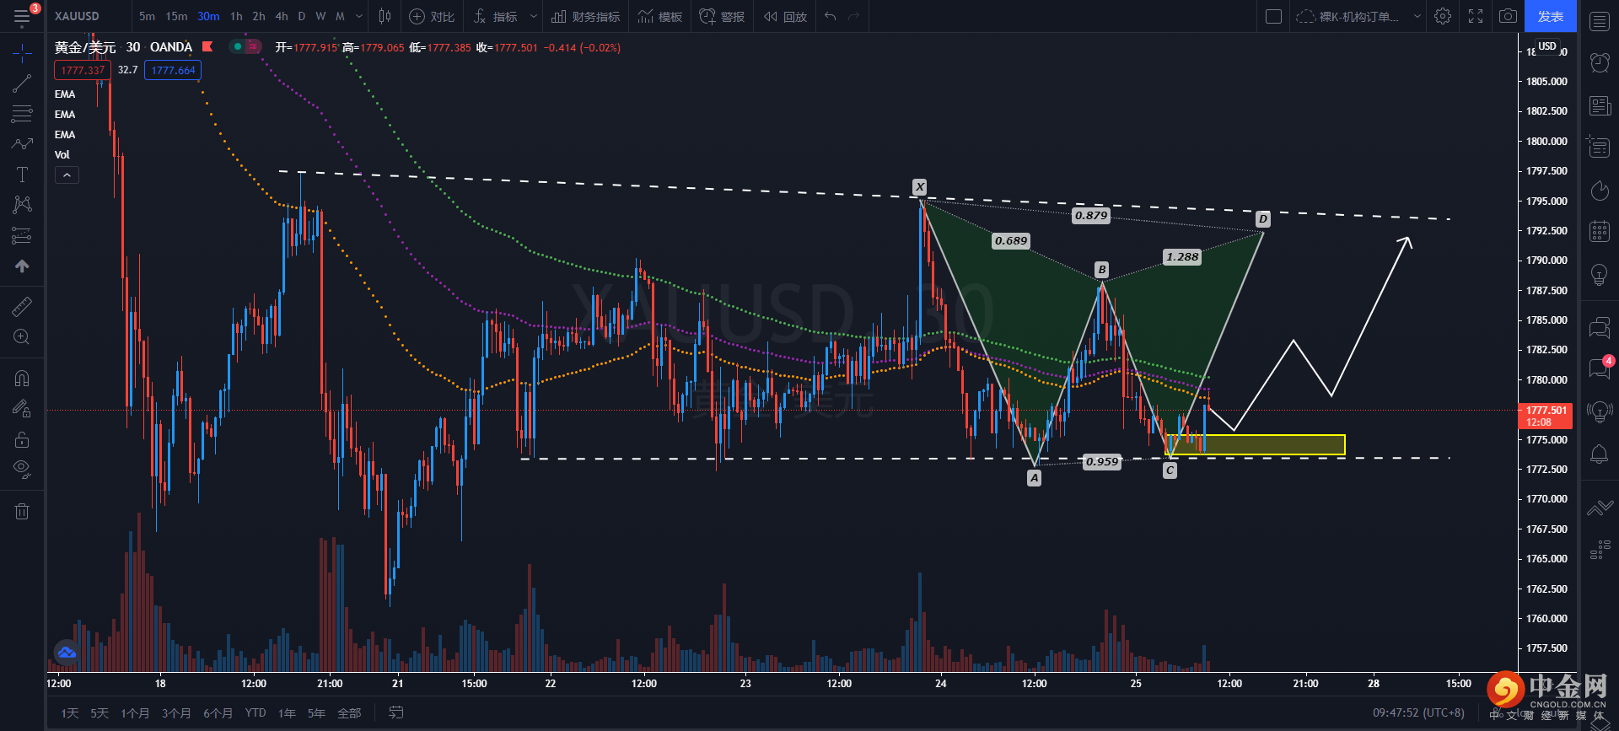
Task: Open the alerts alarm clock panel
Action: 1599,62
